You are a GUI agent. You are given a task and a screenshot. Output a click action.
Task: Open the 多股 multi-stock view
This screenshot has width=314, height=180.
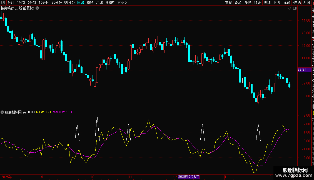point(248,2)
